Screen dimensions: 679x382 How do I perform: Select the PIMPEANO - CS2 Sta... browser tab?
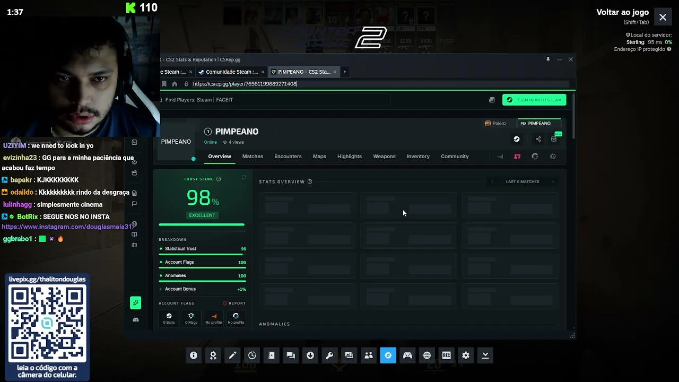(304, 72)
